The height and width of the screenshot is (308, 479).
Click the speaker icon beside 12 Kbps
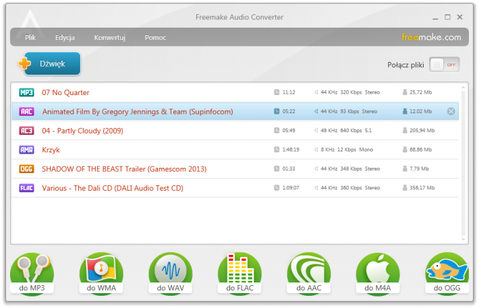(316, 150)
